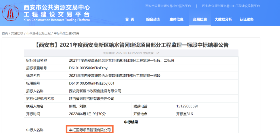Click the 标段名称 label cell

45,76
